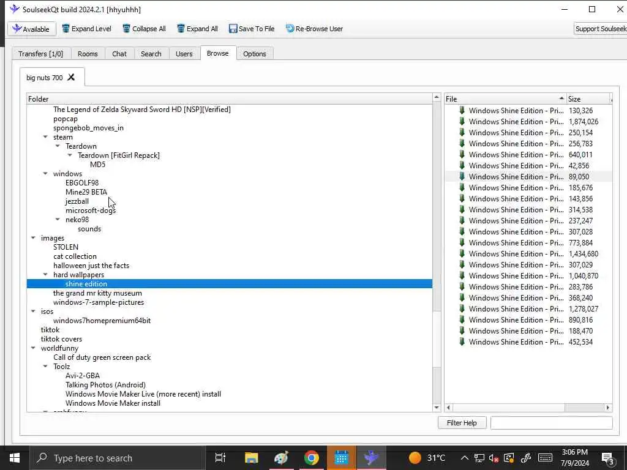Close the big nuts 700 browse tab
627x470 pixels.
(71, 77)
